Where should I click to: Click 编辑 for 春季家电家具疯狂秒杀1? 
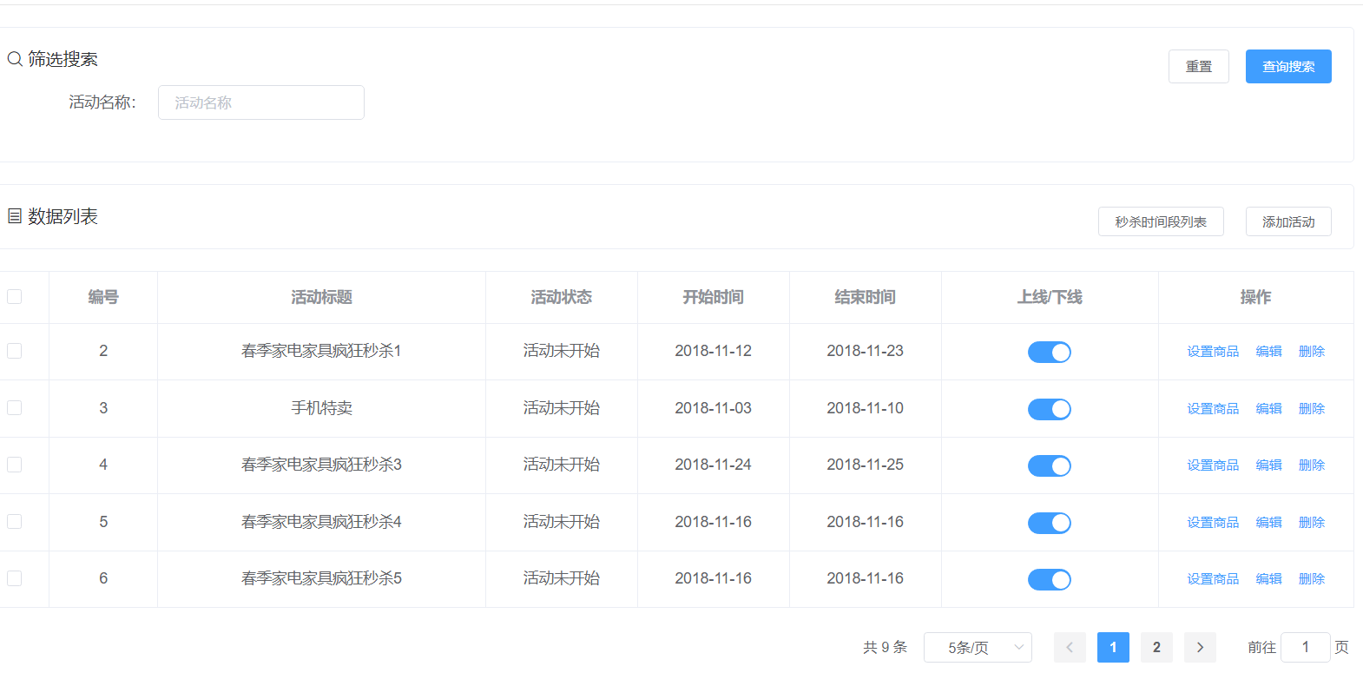point(1268,352)
